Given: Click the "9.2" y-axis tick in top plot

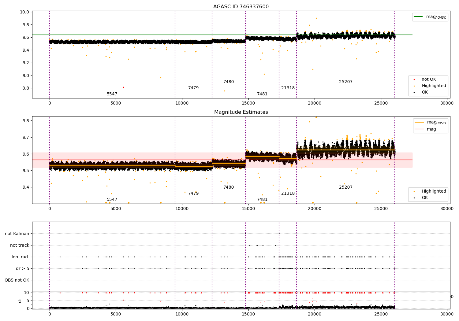Looking at the screenshot, I should 26,63.
